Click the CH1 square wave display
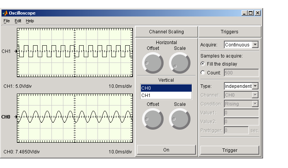This screenshot has width=288, height=168. click(x=75, y=53)
